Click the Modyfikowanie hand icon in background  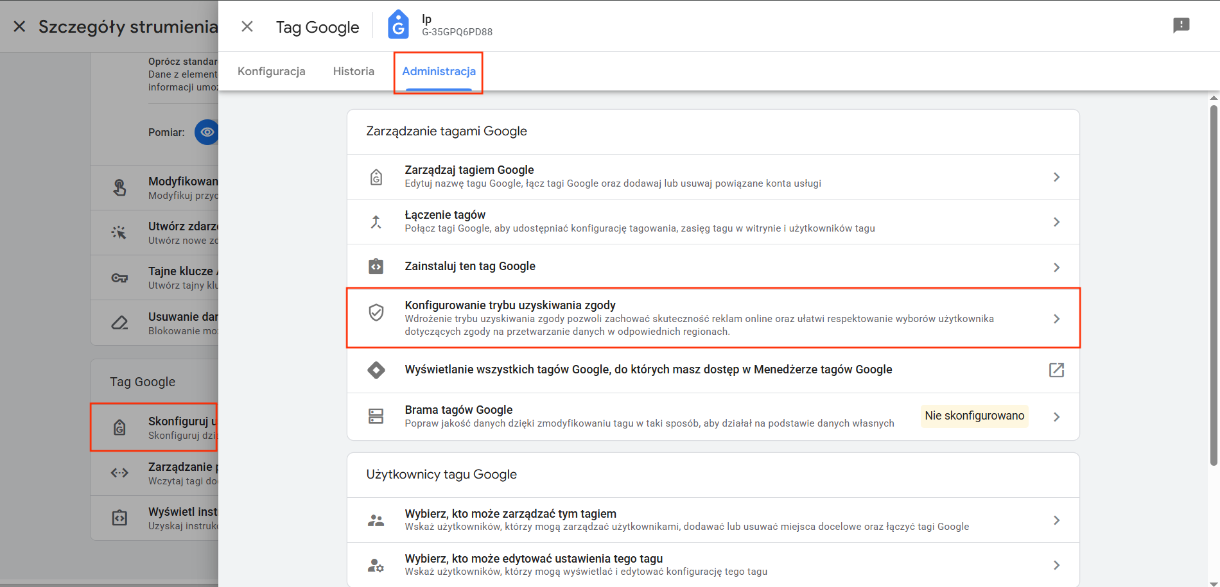coord(119,188)
